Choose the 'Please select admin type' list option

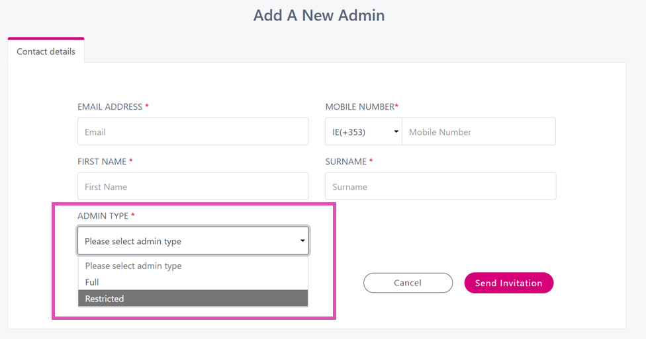(x=133, y=266)
